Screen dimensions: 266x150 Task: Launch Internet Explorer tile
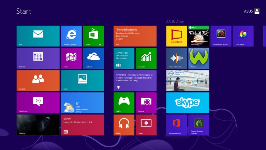[x=71, y=36]
